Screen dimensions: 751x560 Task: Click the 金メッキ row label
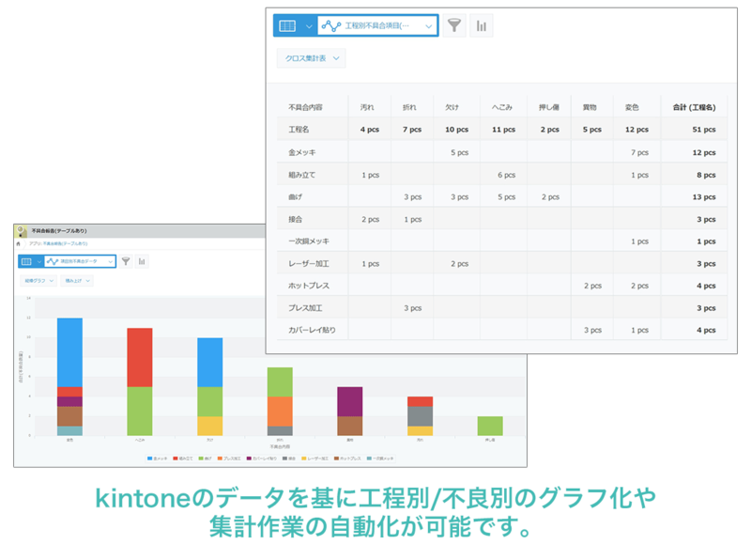tap(302, 152)
